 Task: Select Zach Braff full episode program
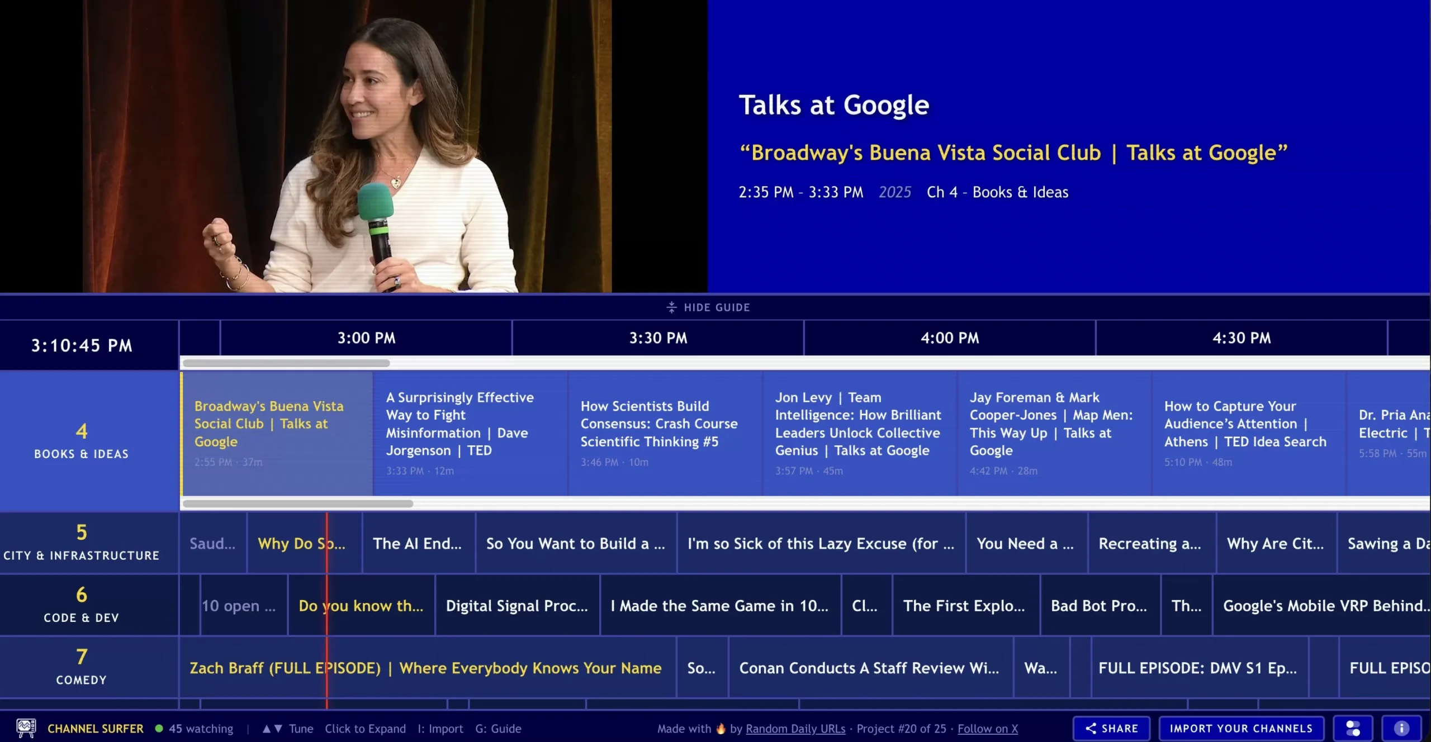pyautogui.click(x=426, y=668)
